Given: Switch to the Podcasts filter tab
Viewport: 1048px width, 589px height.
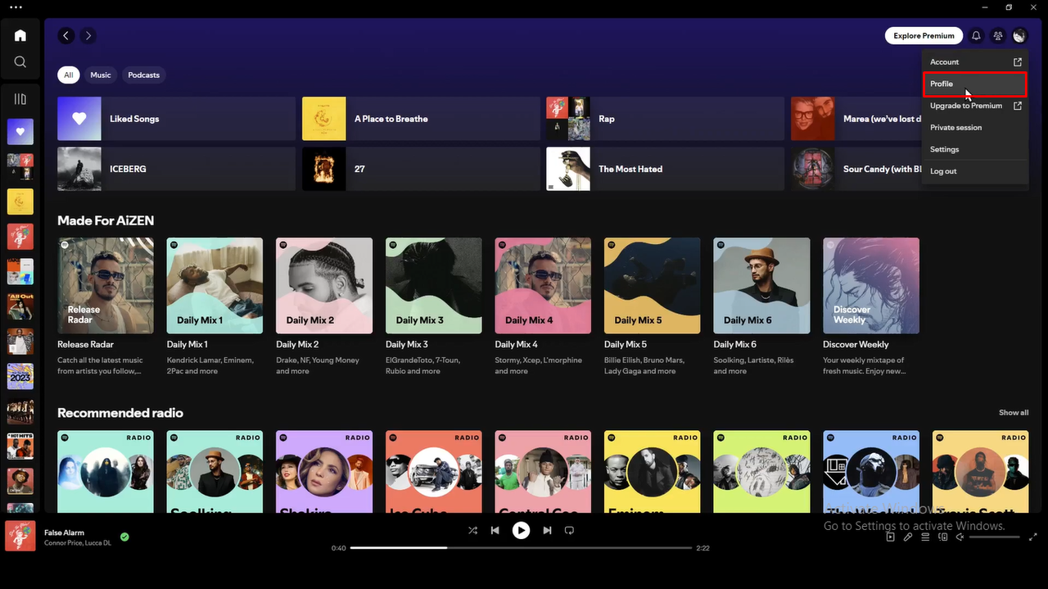Looking at the screenshot, I should (x=143, y=75).
